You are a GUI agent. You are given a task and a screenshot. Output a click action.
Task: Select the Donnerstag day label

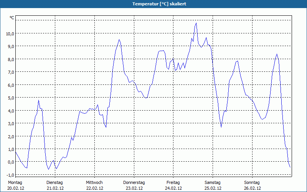pos(134,182)
